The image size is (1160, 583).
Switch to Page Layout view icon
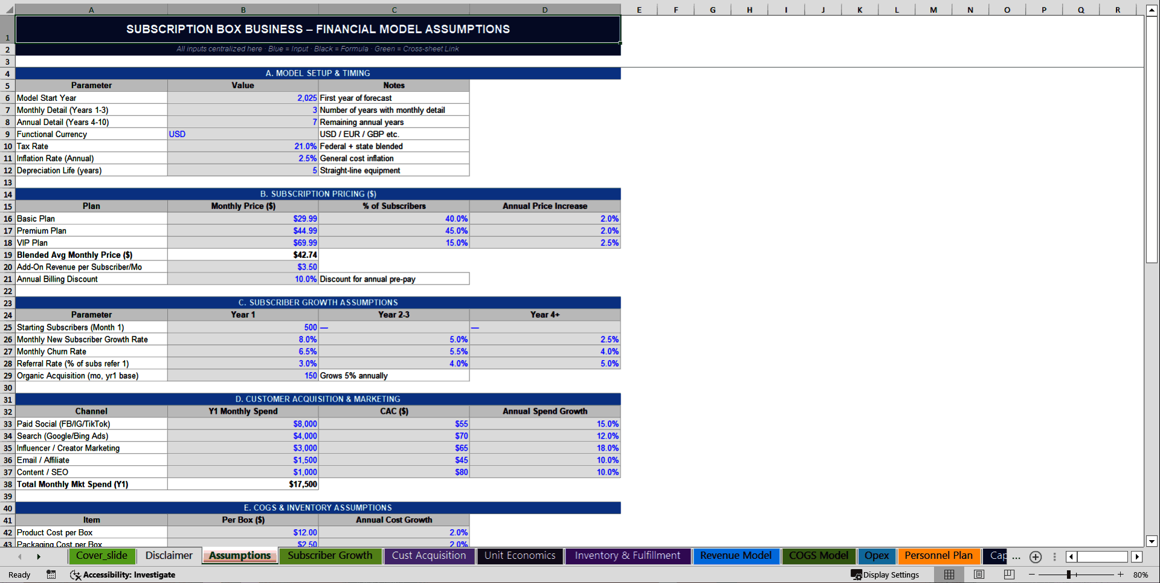(x=978, y=575)
